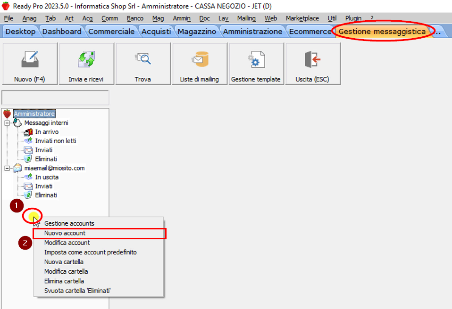The image size is (452, 309).
Task: Open Liste di mailing
Action: click(199, 64)
